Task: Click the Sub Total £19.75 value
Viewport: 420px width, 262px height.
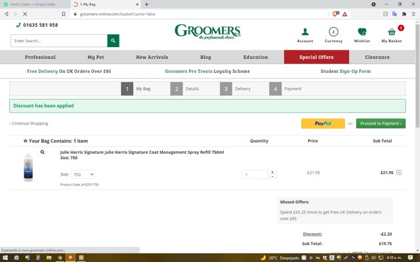Action: click(x=385, y=244)
